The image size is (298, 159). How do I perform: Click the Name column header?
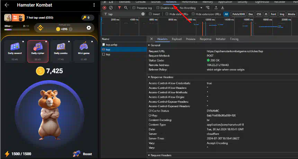(x=124, y=39)
